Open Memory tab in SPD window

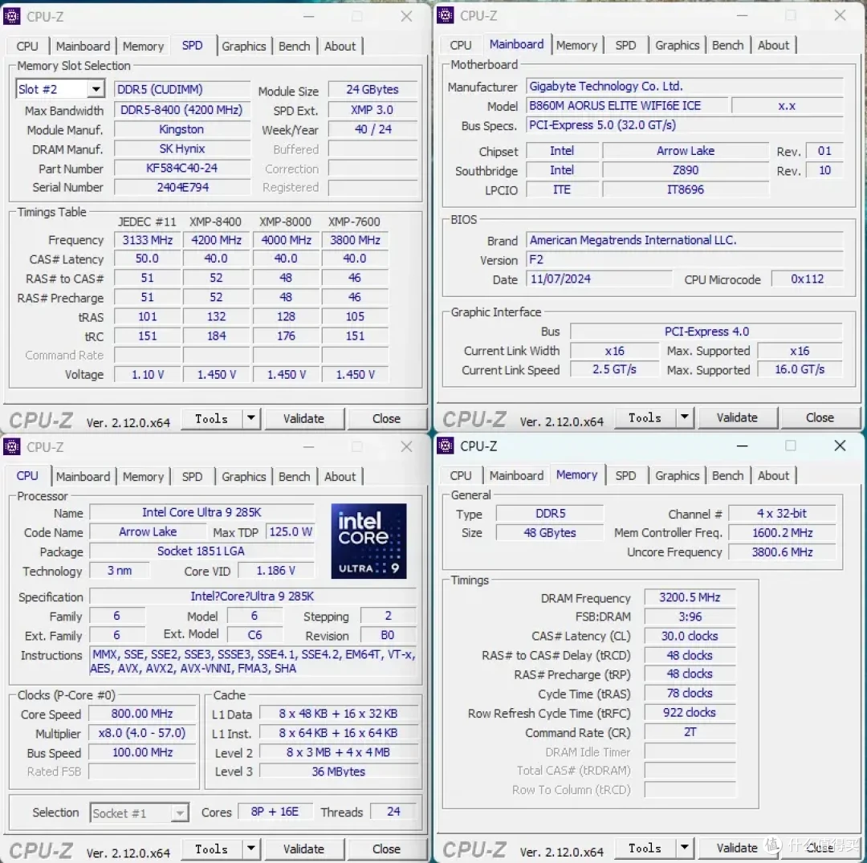point(143,46)
